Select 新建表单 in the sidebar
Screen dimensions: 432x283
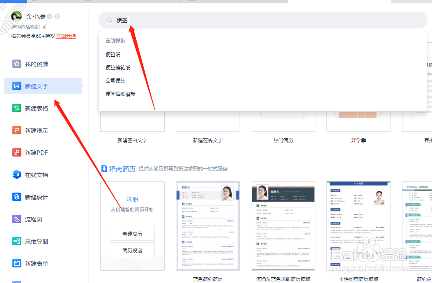pos(43,263)
